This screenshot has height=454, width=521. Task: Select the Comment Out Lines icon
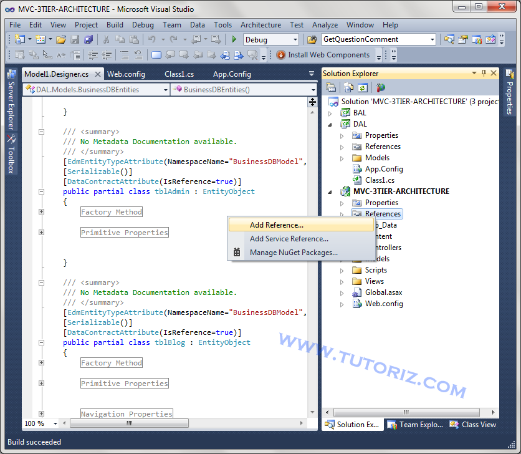(123, 56)
